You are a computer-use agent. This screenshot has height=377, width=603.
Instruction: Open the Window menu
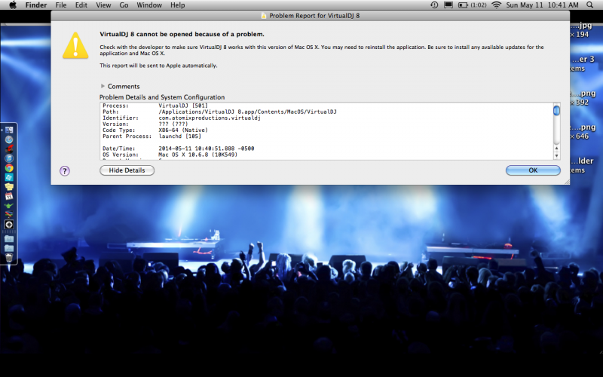[149, 5]
